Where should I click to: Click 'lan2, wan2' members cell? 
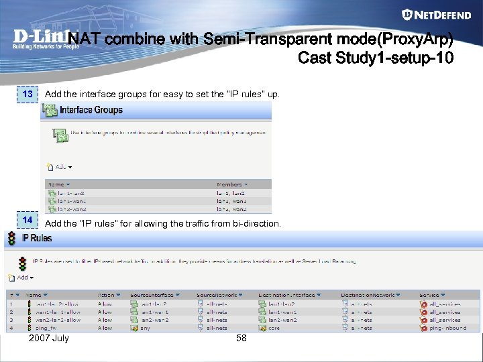[231, 209]
